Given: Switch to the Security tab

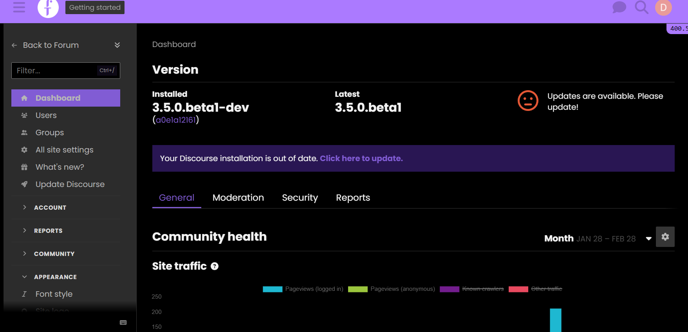Looking at the screenshot, I should tap(300, 198).
